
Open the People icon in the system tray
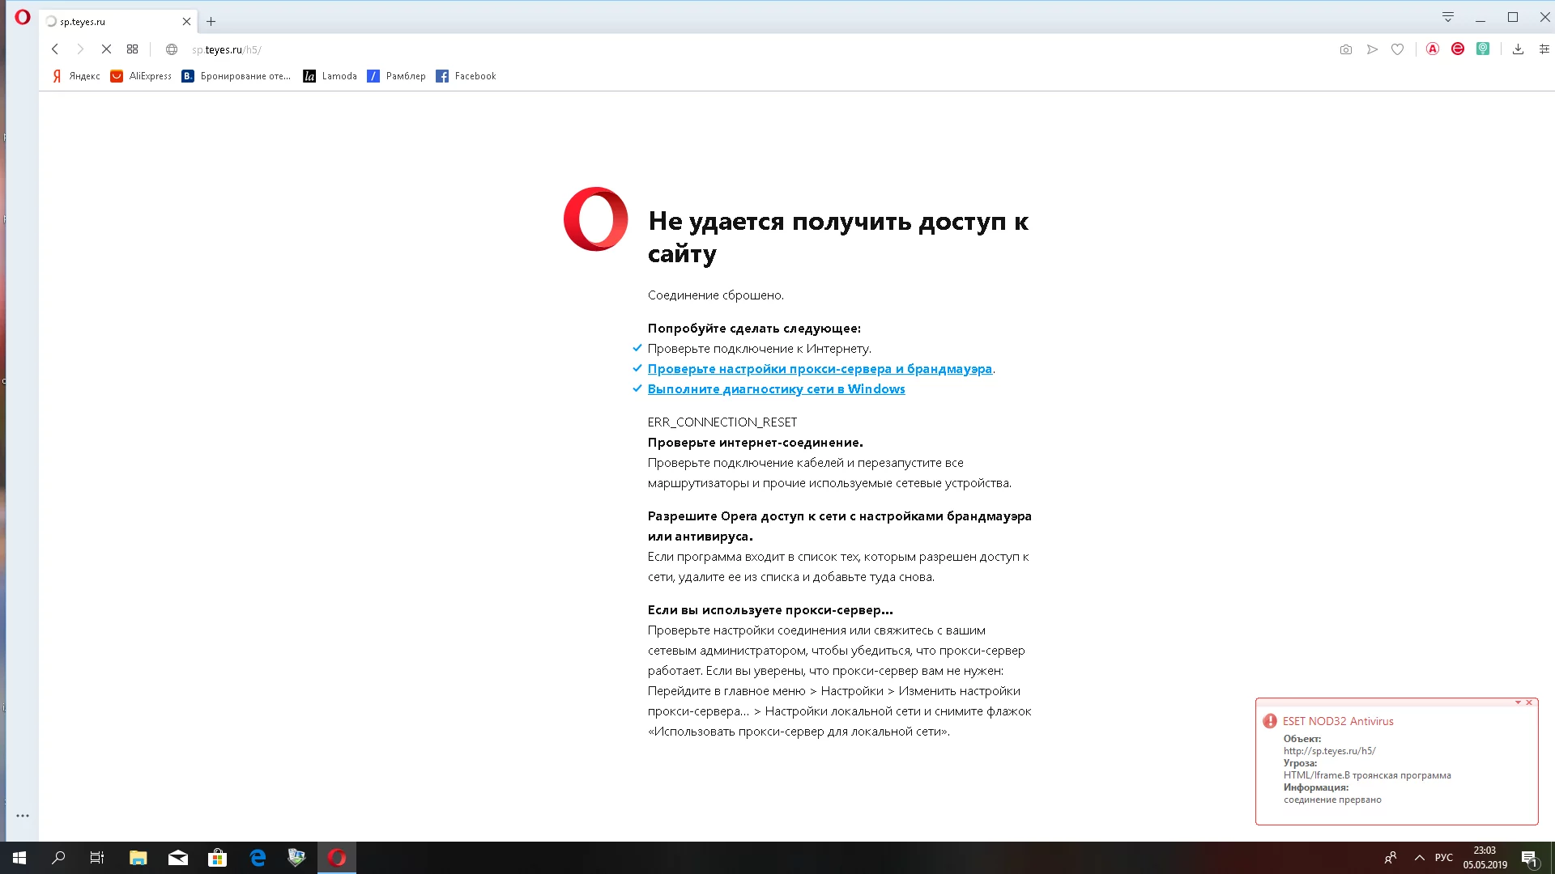pyautogui.click(x=1391, y=858)
